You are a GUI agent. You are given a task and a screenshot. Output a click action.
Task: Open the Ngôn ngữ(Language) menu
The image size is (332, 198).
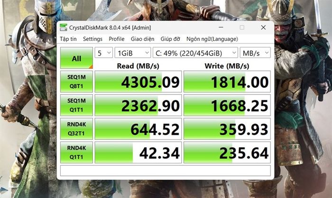pyautogui.click(x=212, y=39)
